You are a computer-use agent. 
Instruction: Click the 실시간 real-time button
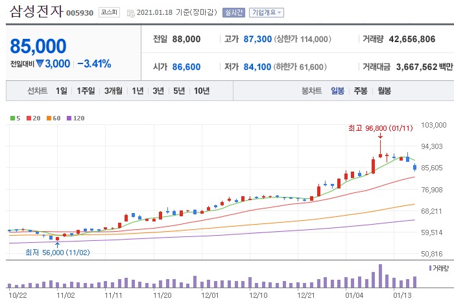click(x=233, y=13)
